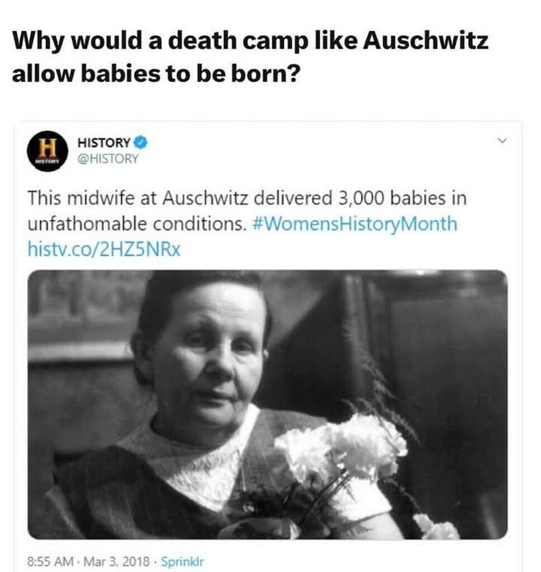Open the #WomensHistoryMonth hashtag

(354, 223)
